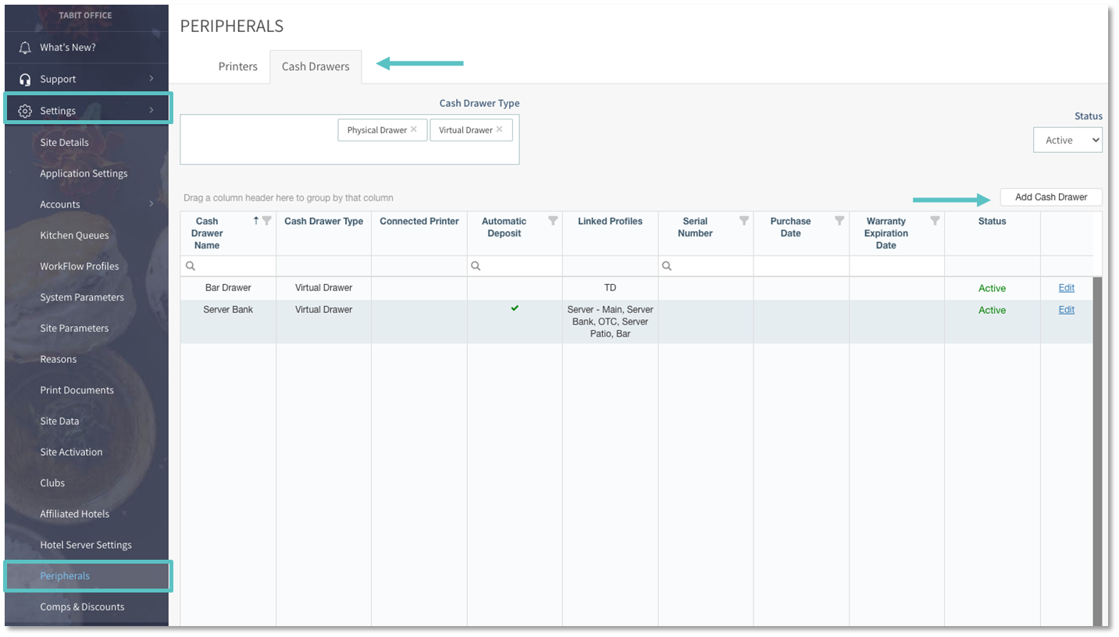Remove the Virtual Drawer filter tag

(499, 130)
